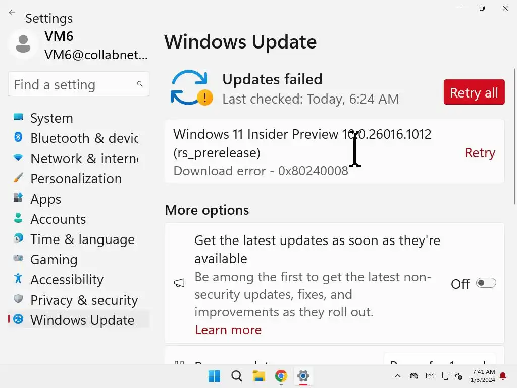Click the VM6@collabnet email text

96,55
